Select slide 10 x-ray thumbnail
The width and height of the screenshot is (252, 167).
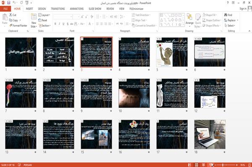pos(134,93)
